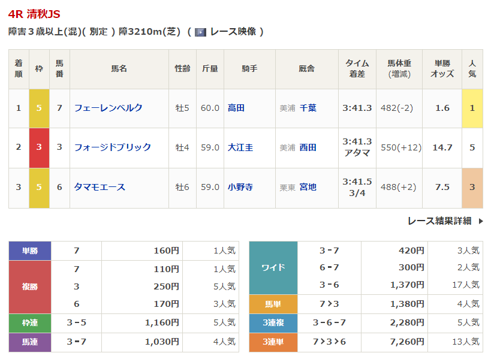Open trainer 宮地 stable link
Viewport: 491px width, 359px height.
pos(308,187)
